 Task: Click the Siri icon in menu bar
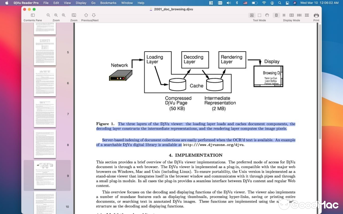pyautogui.click(x=295, y=3)
